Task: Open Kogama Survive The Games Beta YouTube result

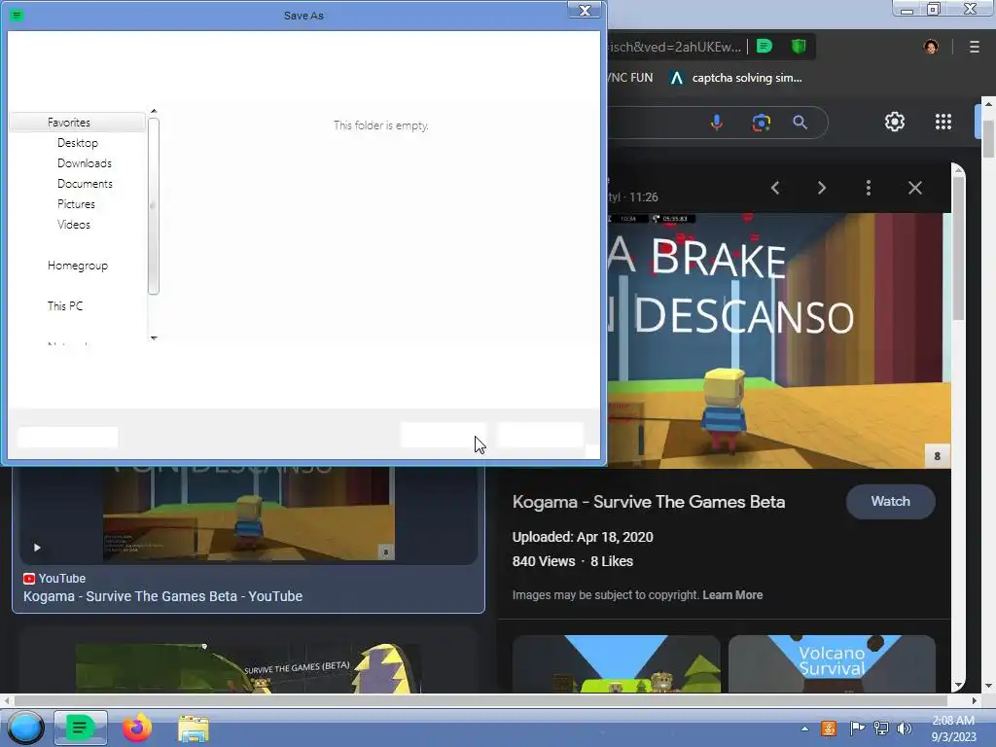Action: [162, 596]
